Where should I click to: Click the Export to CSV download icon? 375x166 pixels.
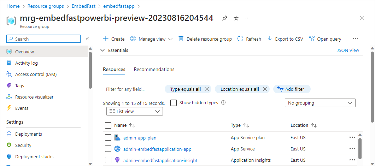point(270,39)
